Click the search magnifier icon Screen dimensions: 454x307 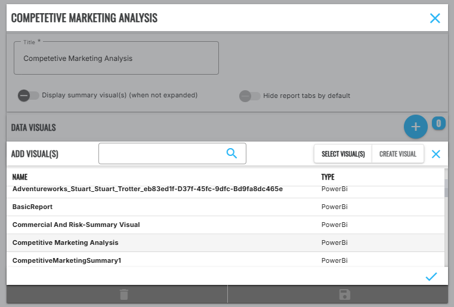click(x=231, y=153)
